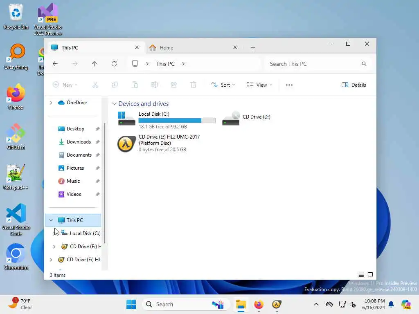419x314 pixels.
Task: Go back using the back arrow
Action: click(x=55, y=64)
